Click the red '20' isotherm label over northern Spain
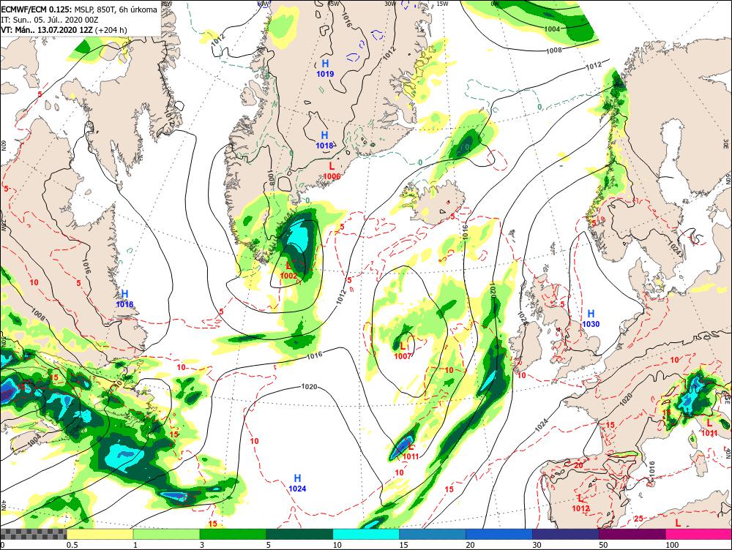732x550 pixels. 578,465
